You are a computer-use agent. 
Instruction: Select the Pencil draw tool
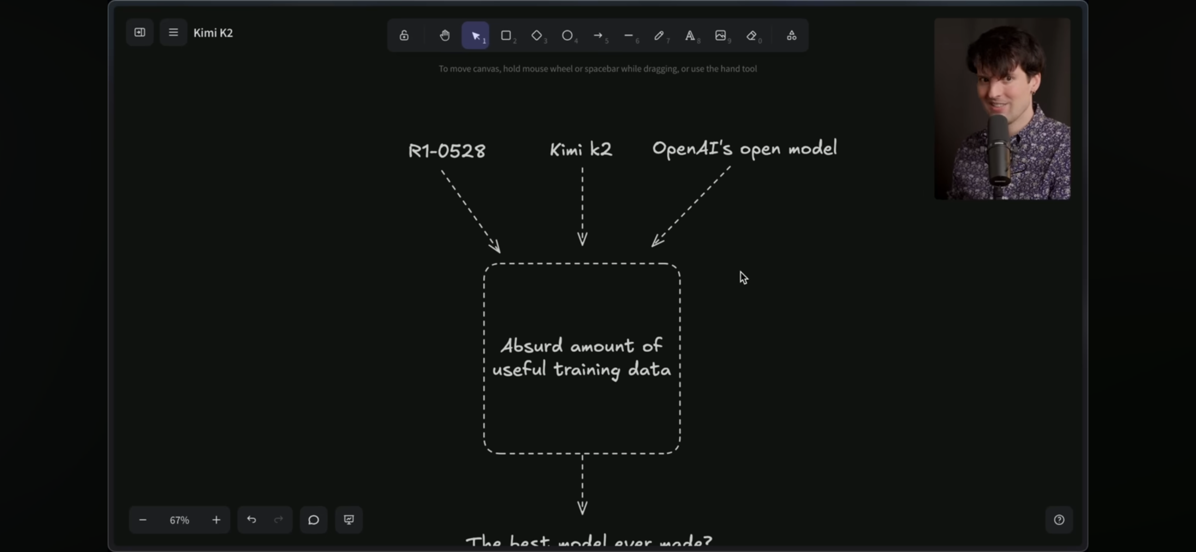click(659, 36)
